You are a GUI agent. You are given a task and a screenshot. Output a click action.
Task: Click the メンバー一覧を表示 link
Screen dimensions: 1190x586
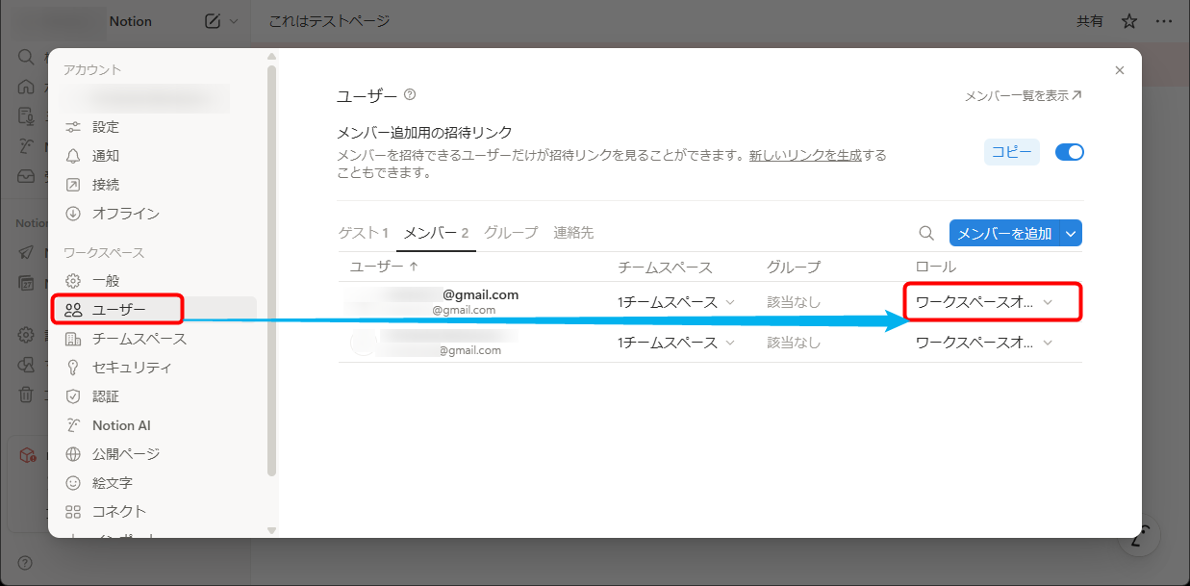(1023, 96)
